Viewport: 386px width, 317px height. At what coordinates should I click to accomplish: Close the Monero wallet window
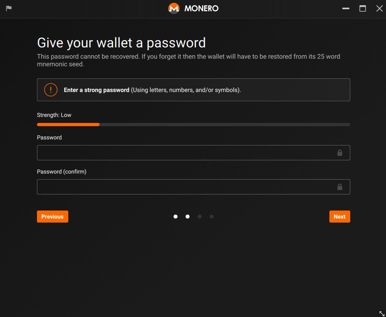coord(379,8)
